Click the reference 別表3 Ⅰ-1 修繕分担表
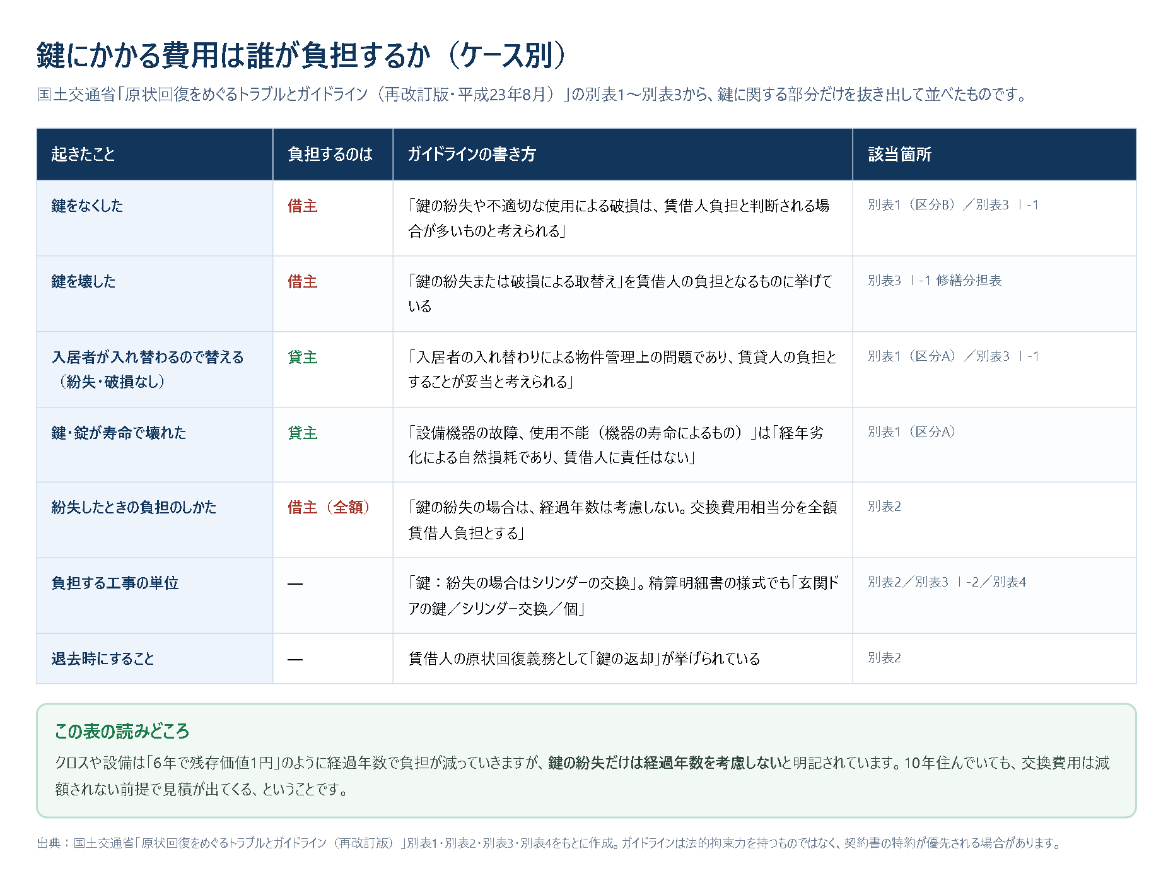The width and height of the screenshot is (1173, 878). point(935,281)
